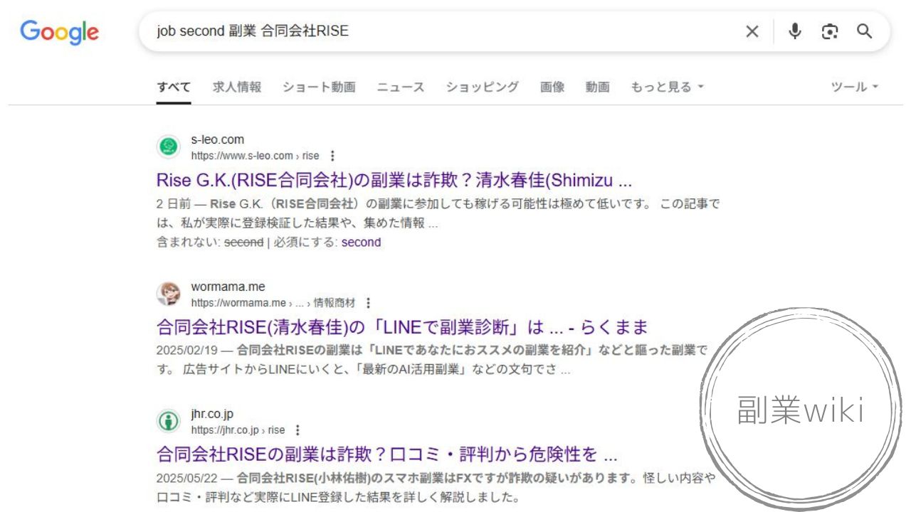Open the ツール dropdown
911x512 pixels.
855,87
